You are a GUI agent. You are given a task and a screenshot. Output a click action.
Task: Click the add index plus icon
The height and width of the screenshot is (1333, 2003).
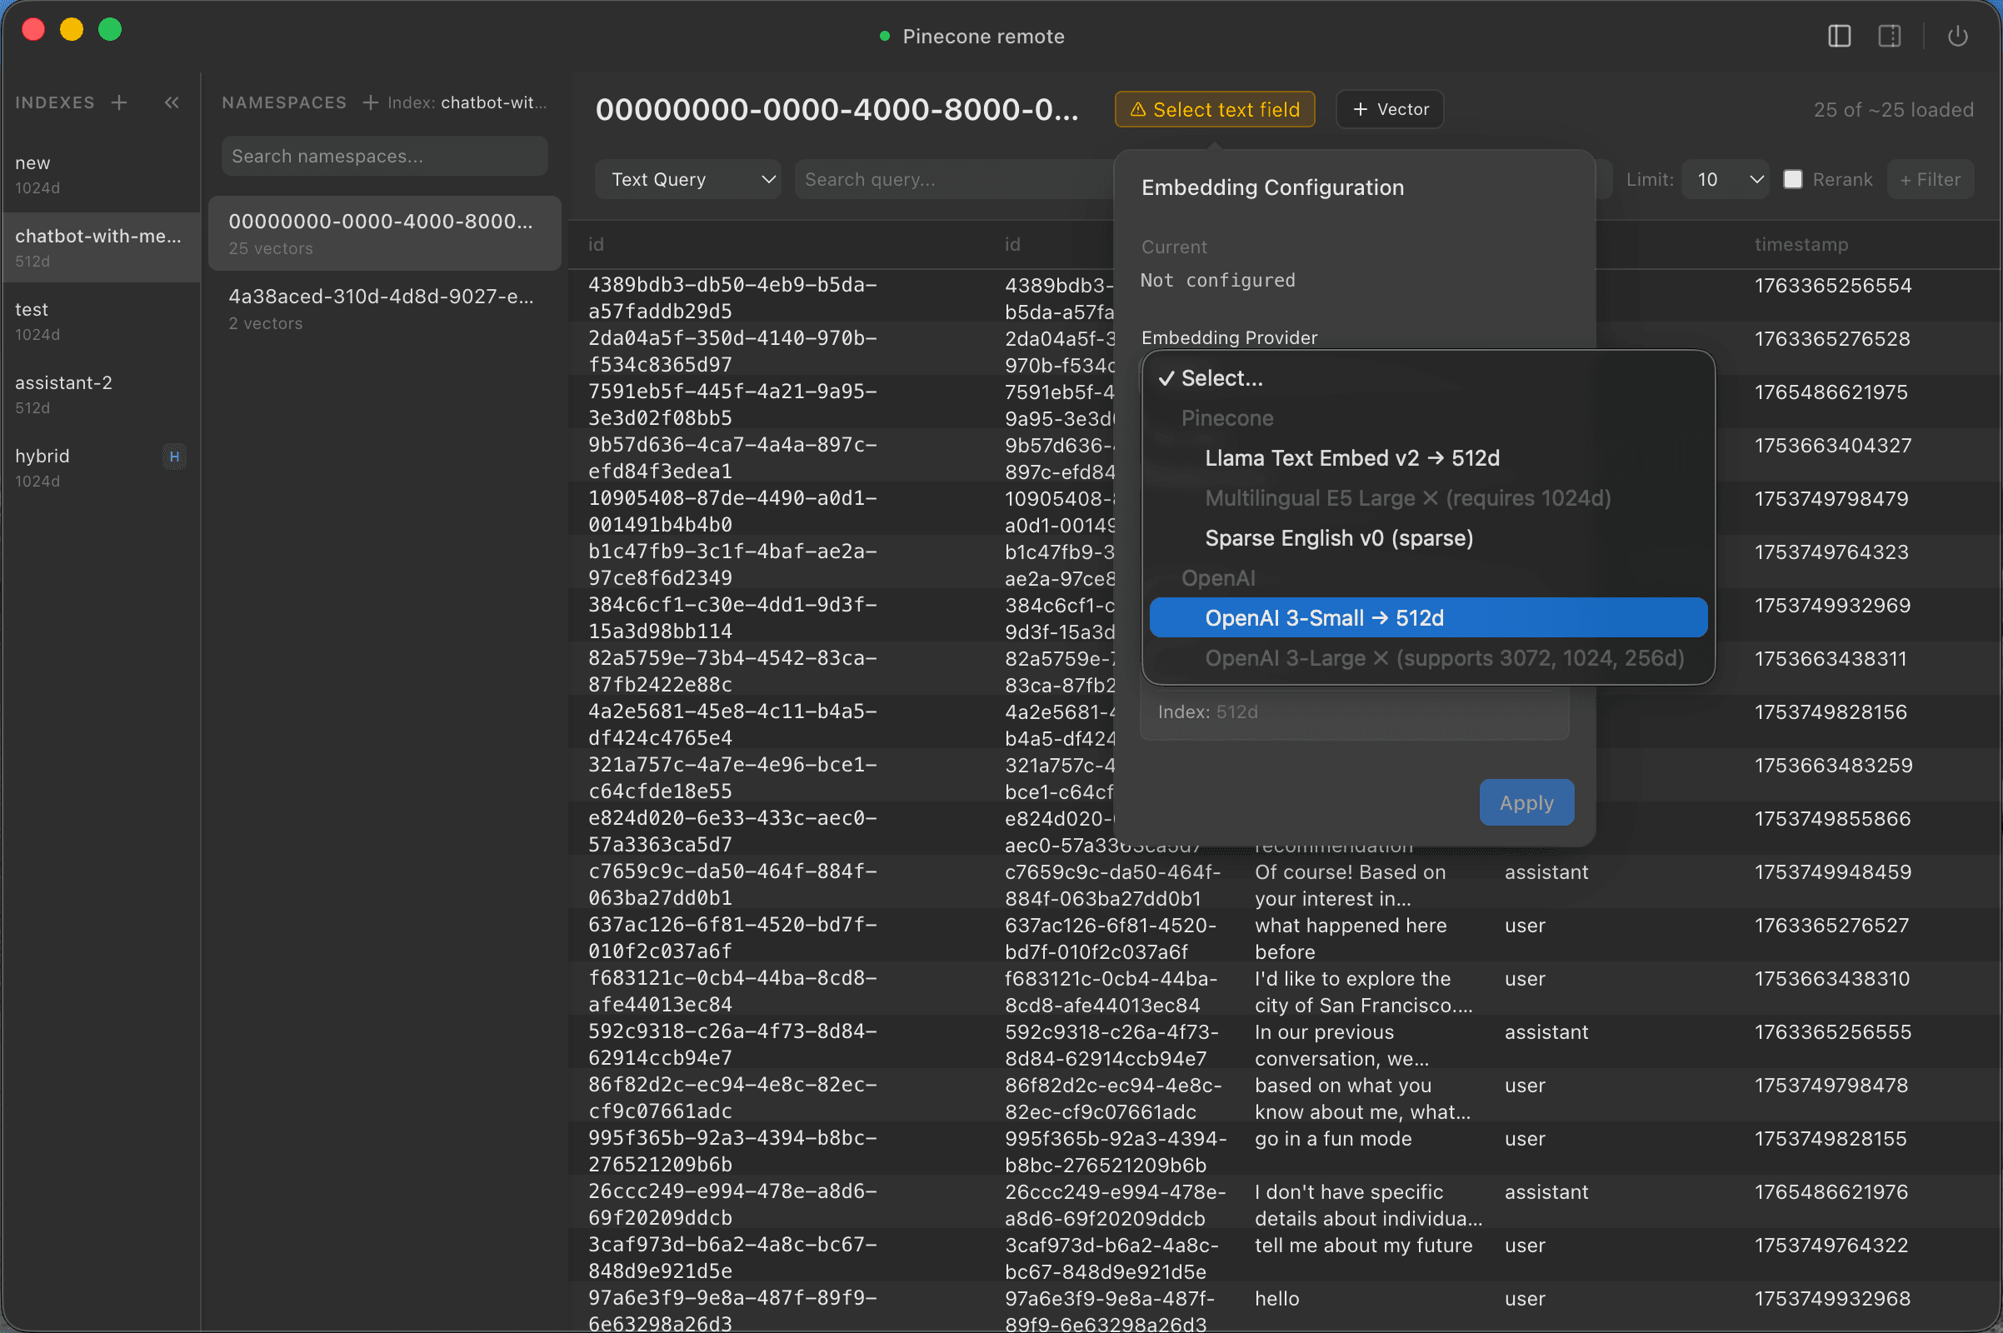[x=119, y=102]
